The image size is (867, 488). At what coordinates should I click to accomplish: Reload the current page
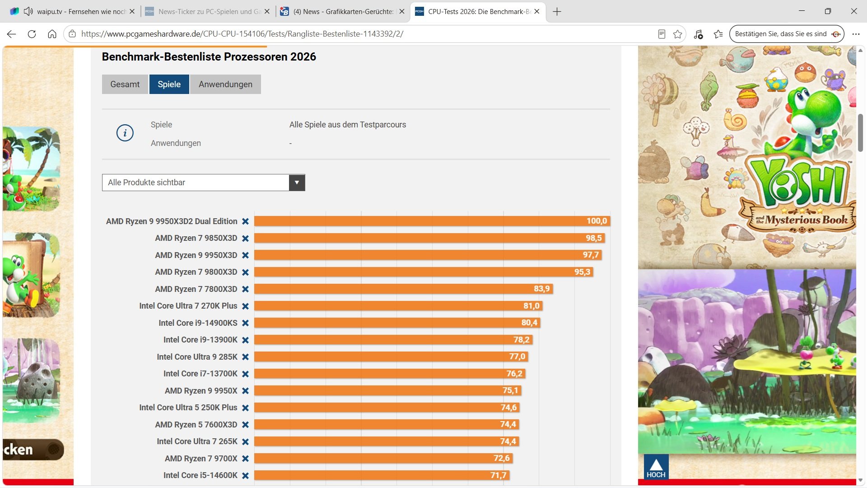tap(32, 34)
